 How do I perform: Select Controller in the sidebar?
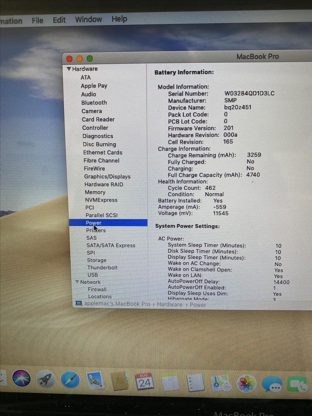(95, 127)
